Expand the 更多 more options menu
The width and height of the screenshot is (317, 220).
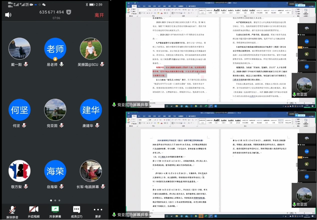click(x=98, y=212)
